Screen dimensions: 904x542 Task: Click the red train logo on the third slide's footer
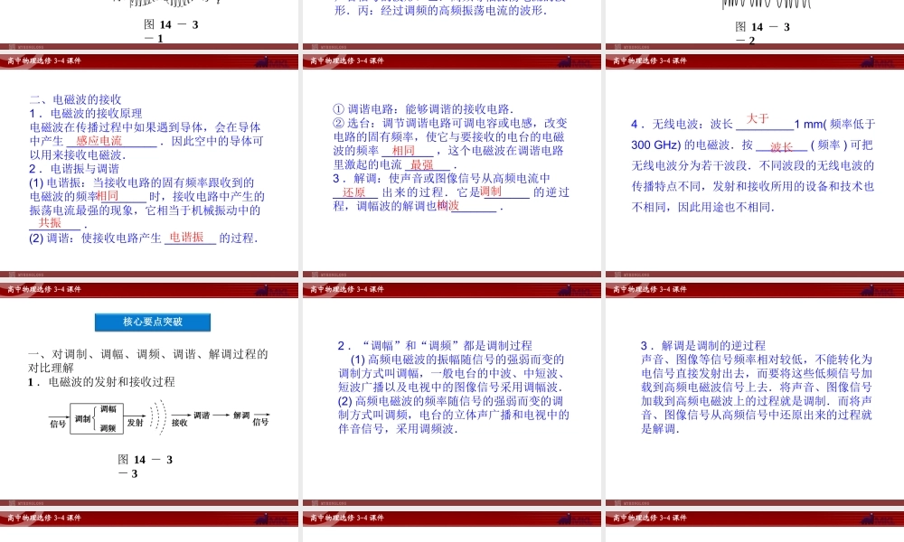point(866,61)
